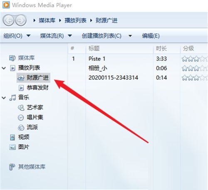Click the 图片 pictures icon
Screen dimensions: 208x190
tap(12, 147)
